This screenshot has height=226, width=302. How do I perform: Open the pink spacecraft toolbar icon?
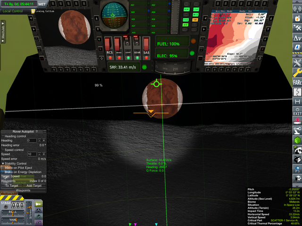[x=297, y=121]
